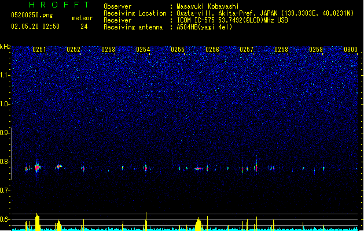Click the 0253 time marker
The width and height of the screenshot is (364, 231).
pyautogui.click(x=108, y=50)
